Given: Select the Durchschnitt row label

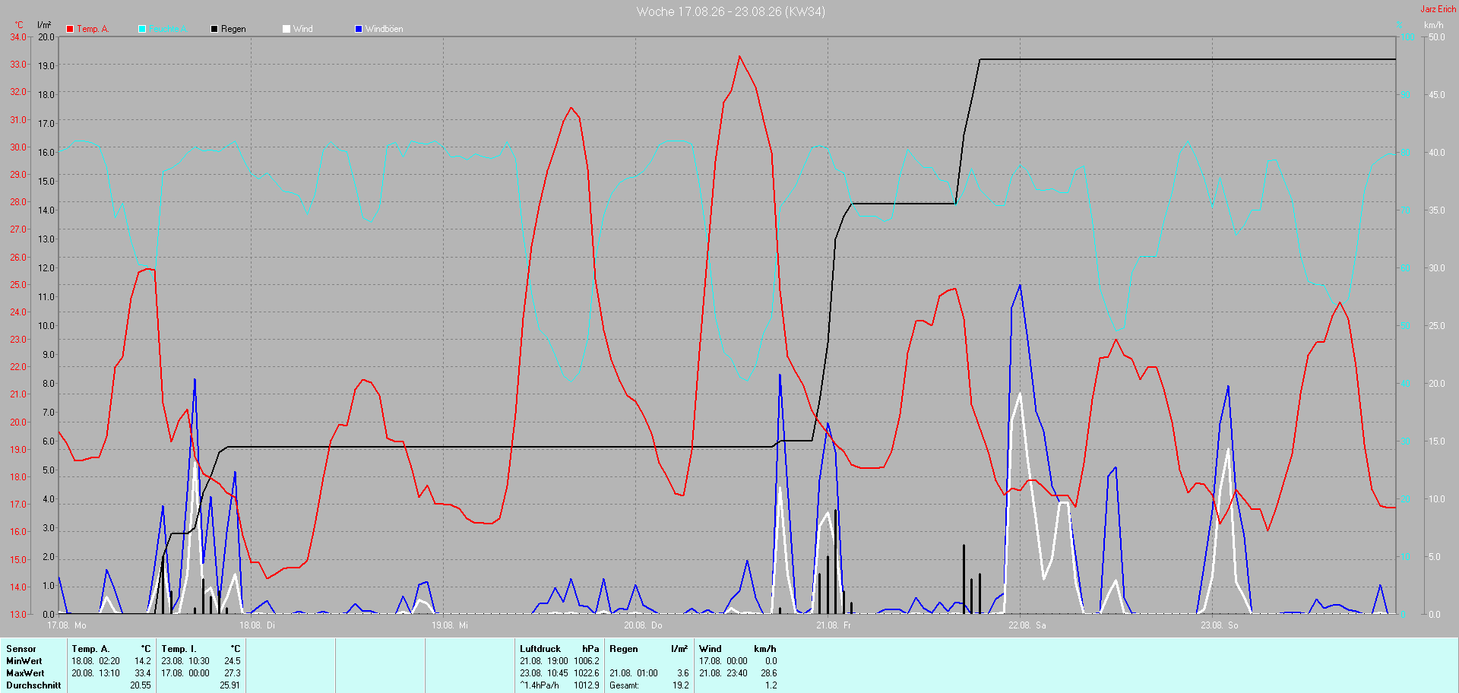Looking at the screenshot, I should (33, 685).
